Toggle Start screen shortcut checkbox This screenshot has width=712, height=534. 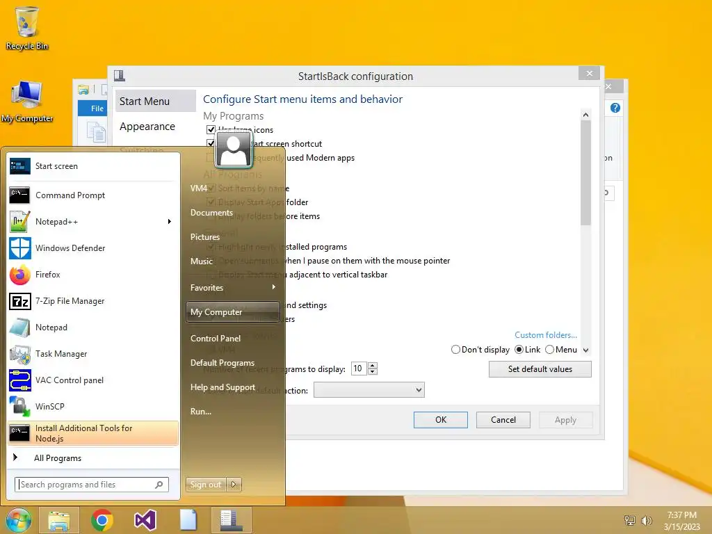pos(211,143)
